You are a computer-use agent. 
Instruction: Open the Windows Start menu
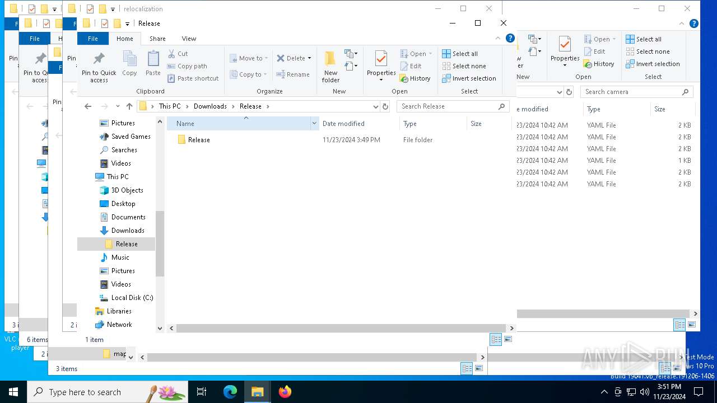(x=13, y=392)
